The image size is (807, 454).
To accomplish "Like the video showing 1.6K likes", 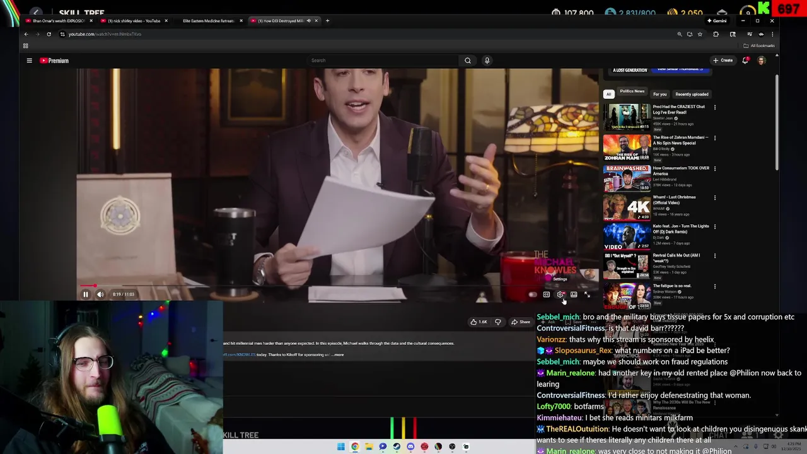I will [479, 322].
